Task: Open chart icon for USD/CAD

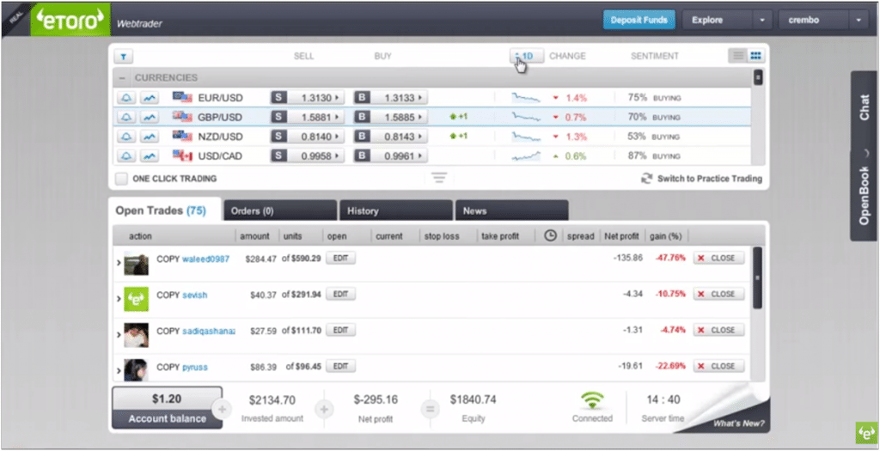Action: [149, 156]
